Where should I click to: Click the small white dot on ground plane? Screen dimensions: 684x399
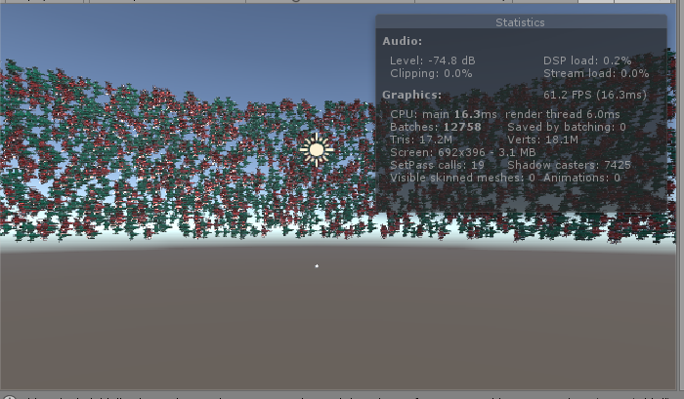(317, 265)
